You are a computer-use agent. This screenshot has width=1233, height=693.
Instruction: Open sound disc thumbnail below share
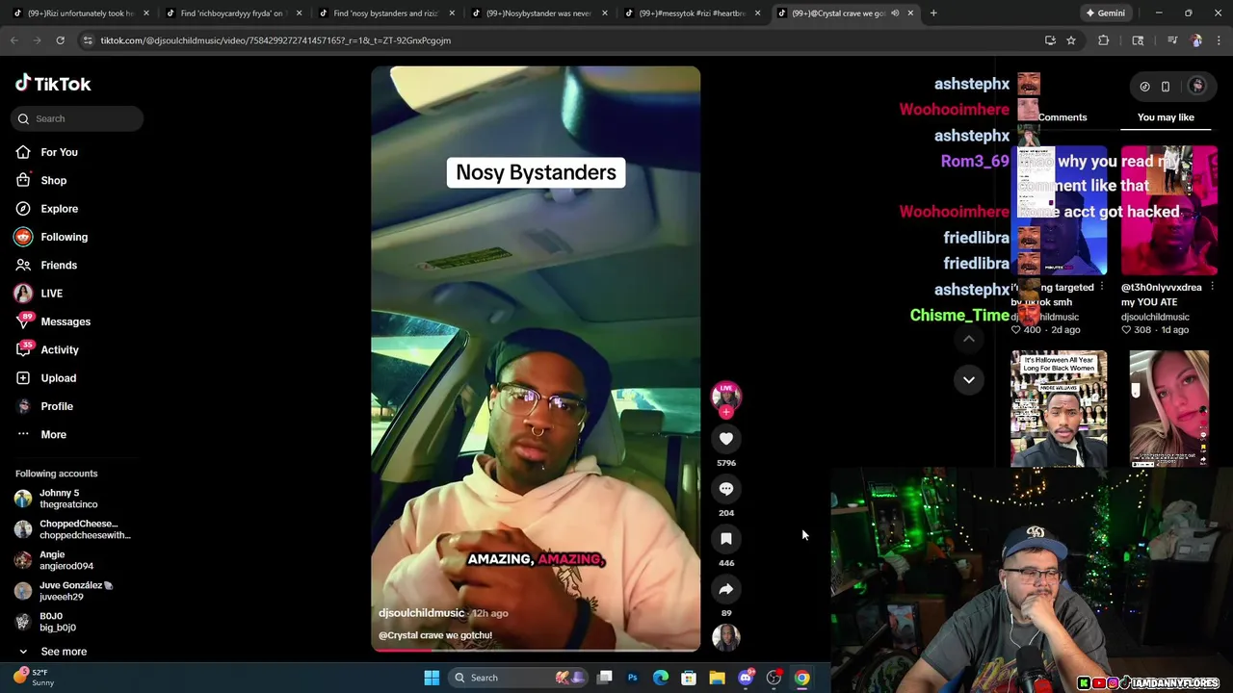click(726, 636)
